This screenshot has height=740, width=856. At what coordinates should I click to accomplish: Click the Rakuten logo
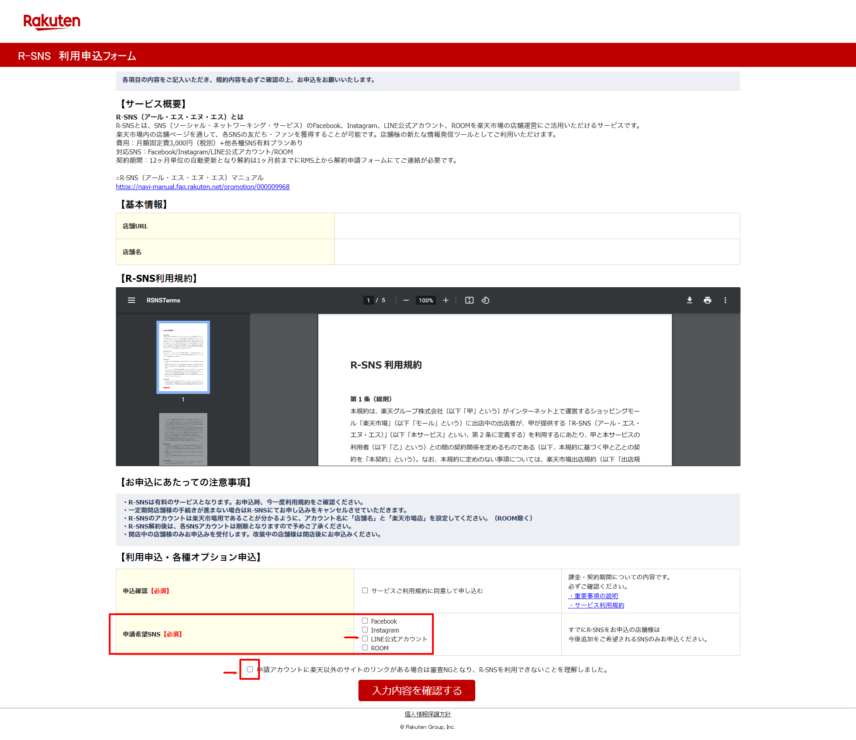(x=52, y=21)
